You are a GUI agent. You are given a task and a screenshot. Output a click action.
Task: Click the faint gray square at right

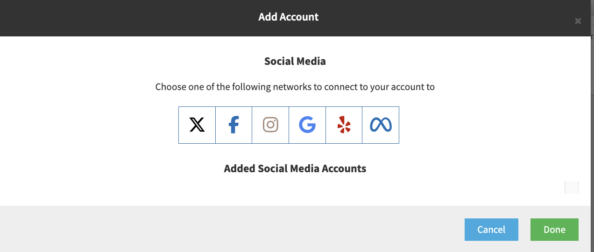pos(572,188)
